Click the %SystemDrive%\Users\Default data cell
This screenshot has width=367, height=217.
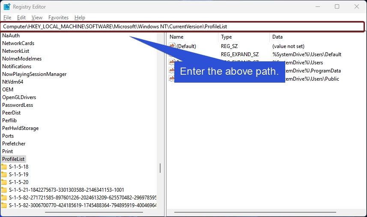coord(307,54)
